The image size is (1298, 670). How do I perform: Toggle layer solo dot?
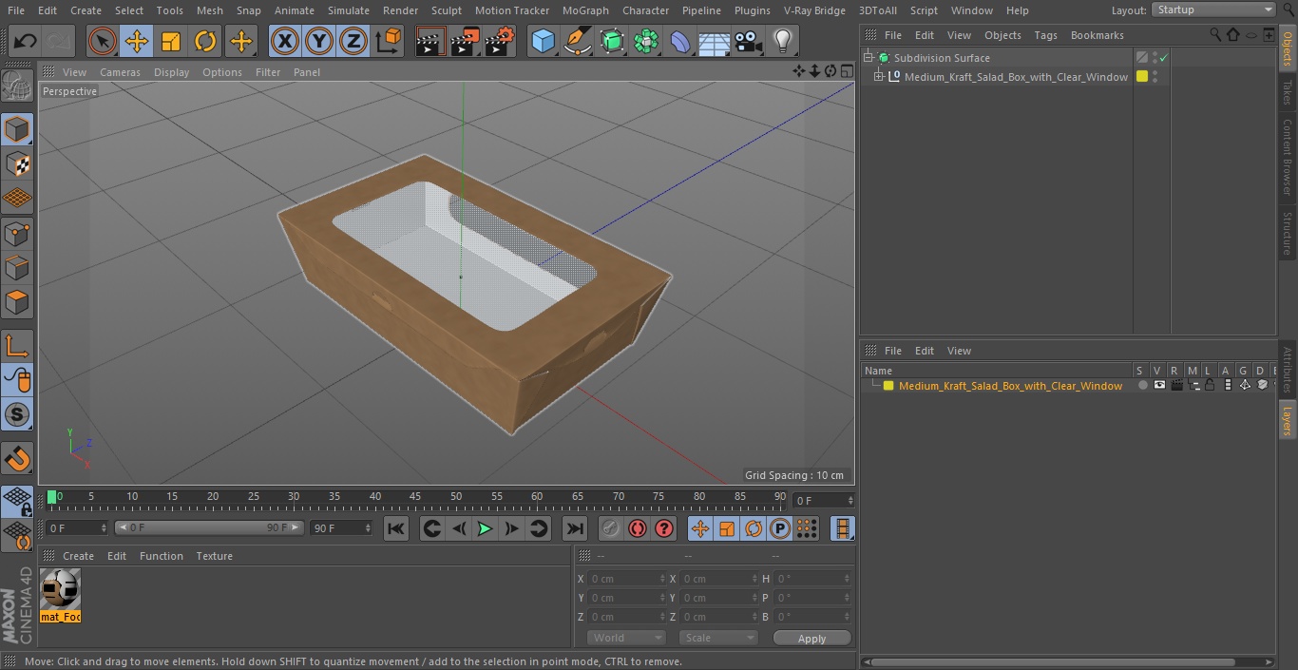tap(1143, 386)
